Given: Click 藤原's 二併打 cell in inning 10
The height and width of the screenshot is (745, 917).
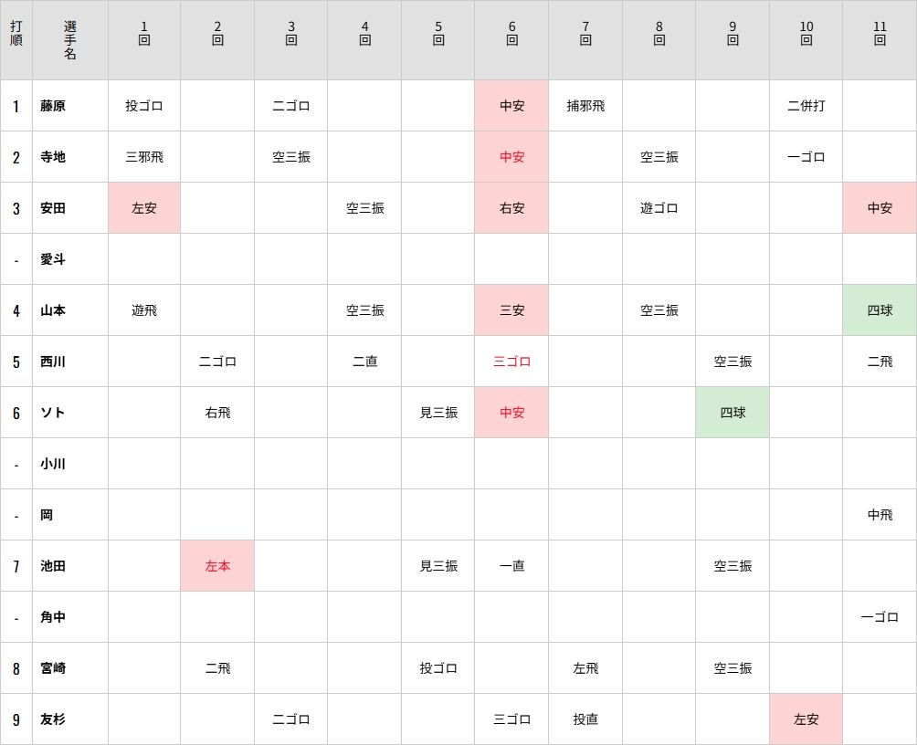Looking at the screenshot, I should click(x=806, y=106).
